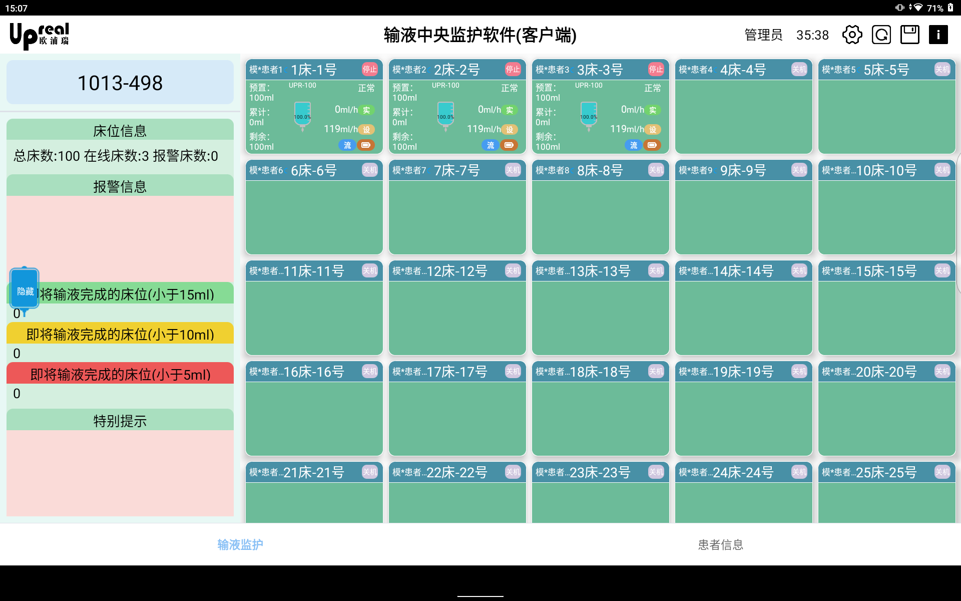
Task: Click the 实 actual-rate badge on bed 3
Action: pyautogui.click(x=652, y=110)
